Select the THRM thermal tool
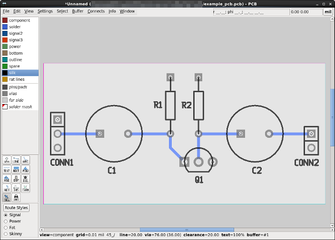The height and width of the screenshot is (240, 335). click(x=25, y=188)
